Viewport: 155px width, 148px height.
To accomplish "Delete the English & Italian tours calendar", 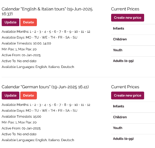I will [28, 22].
